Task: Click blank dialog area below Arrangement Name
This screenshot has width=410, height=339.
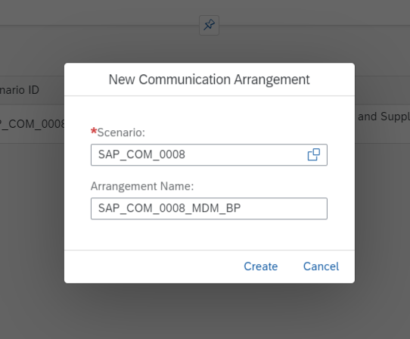Action: click(210, 235)
